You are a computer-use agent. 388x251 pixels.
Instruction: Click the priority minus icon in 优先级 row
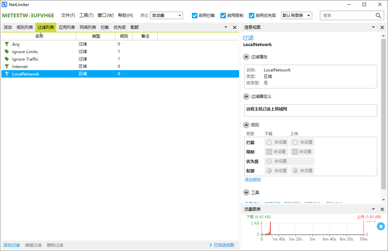click(269, 161)
